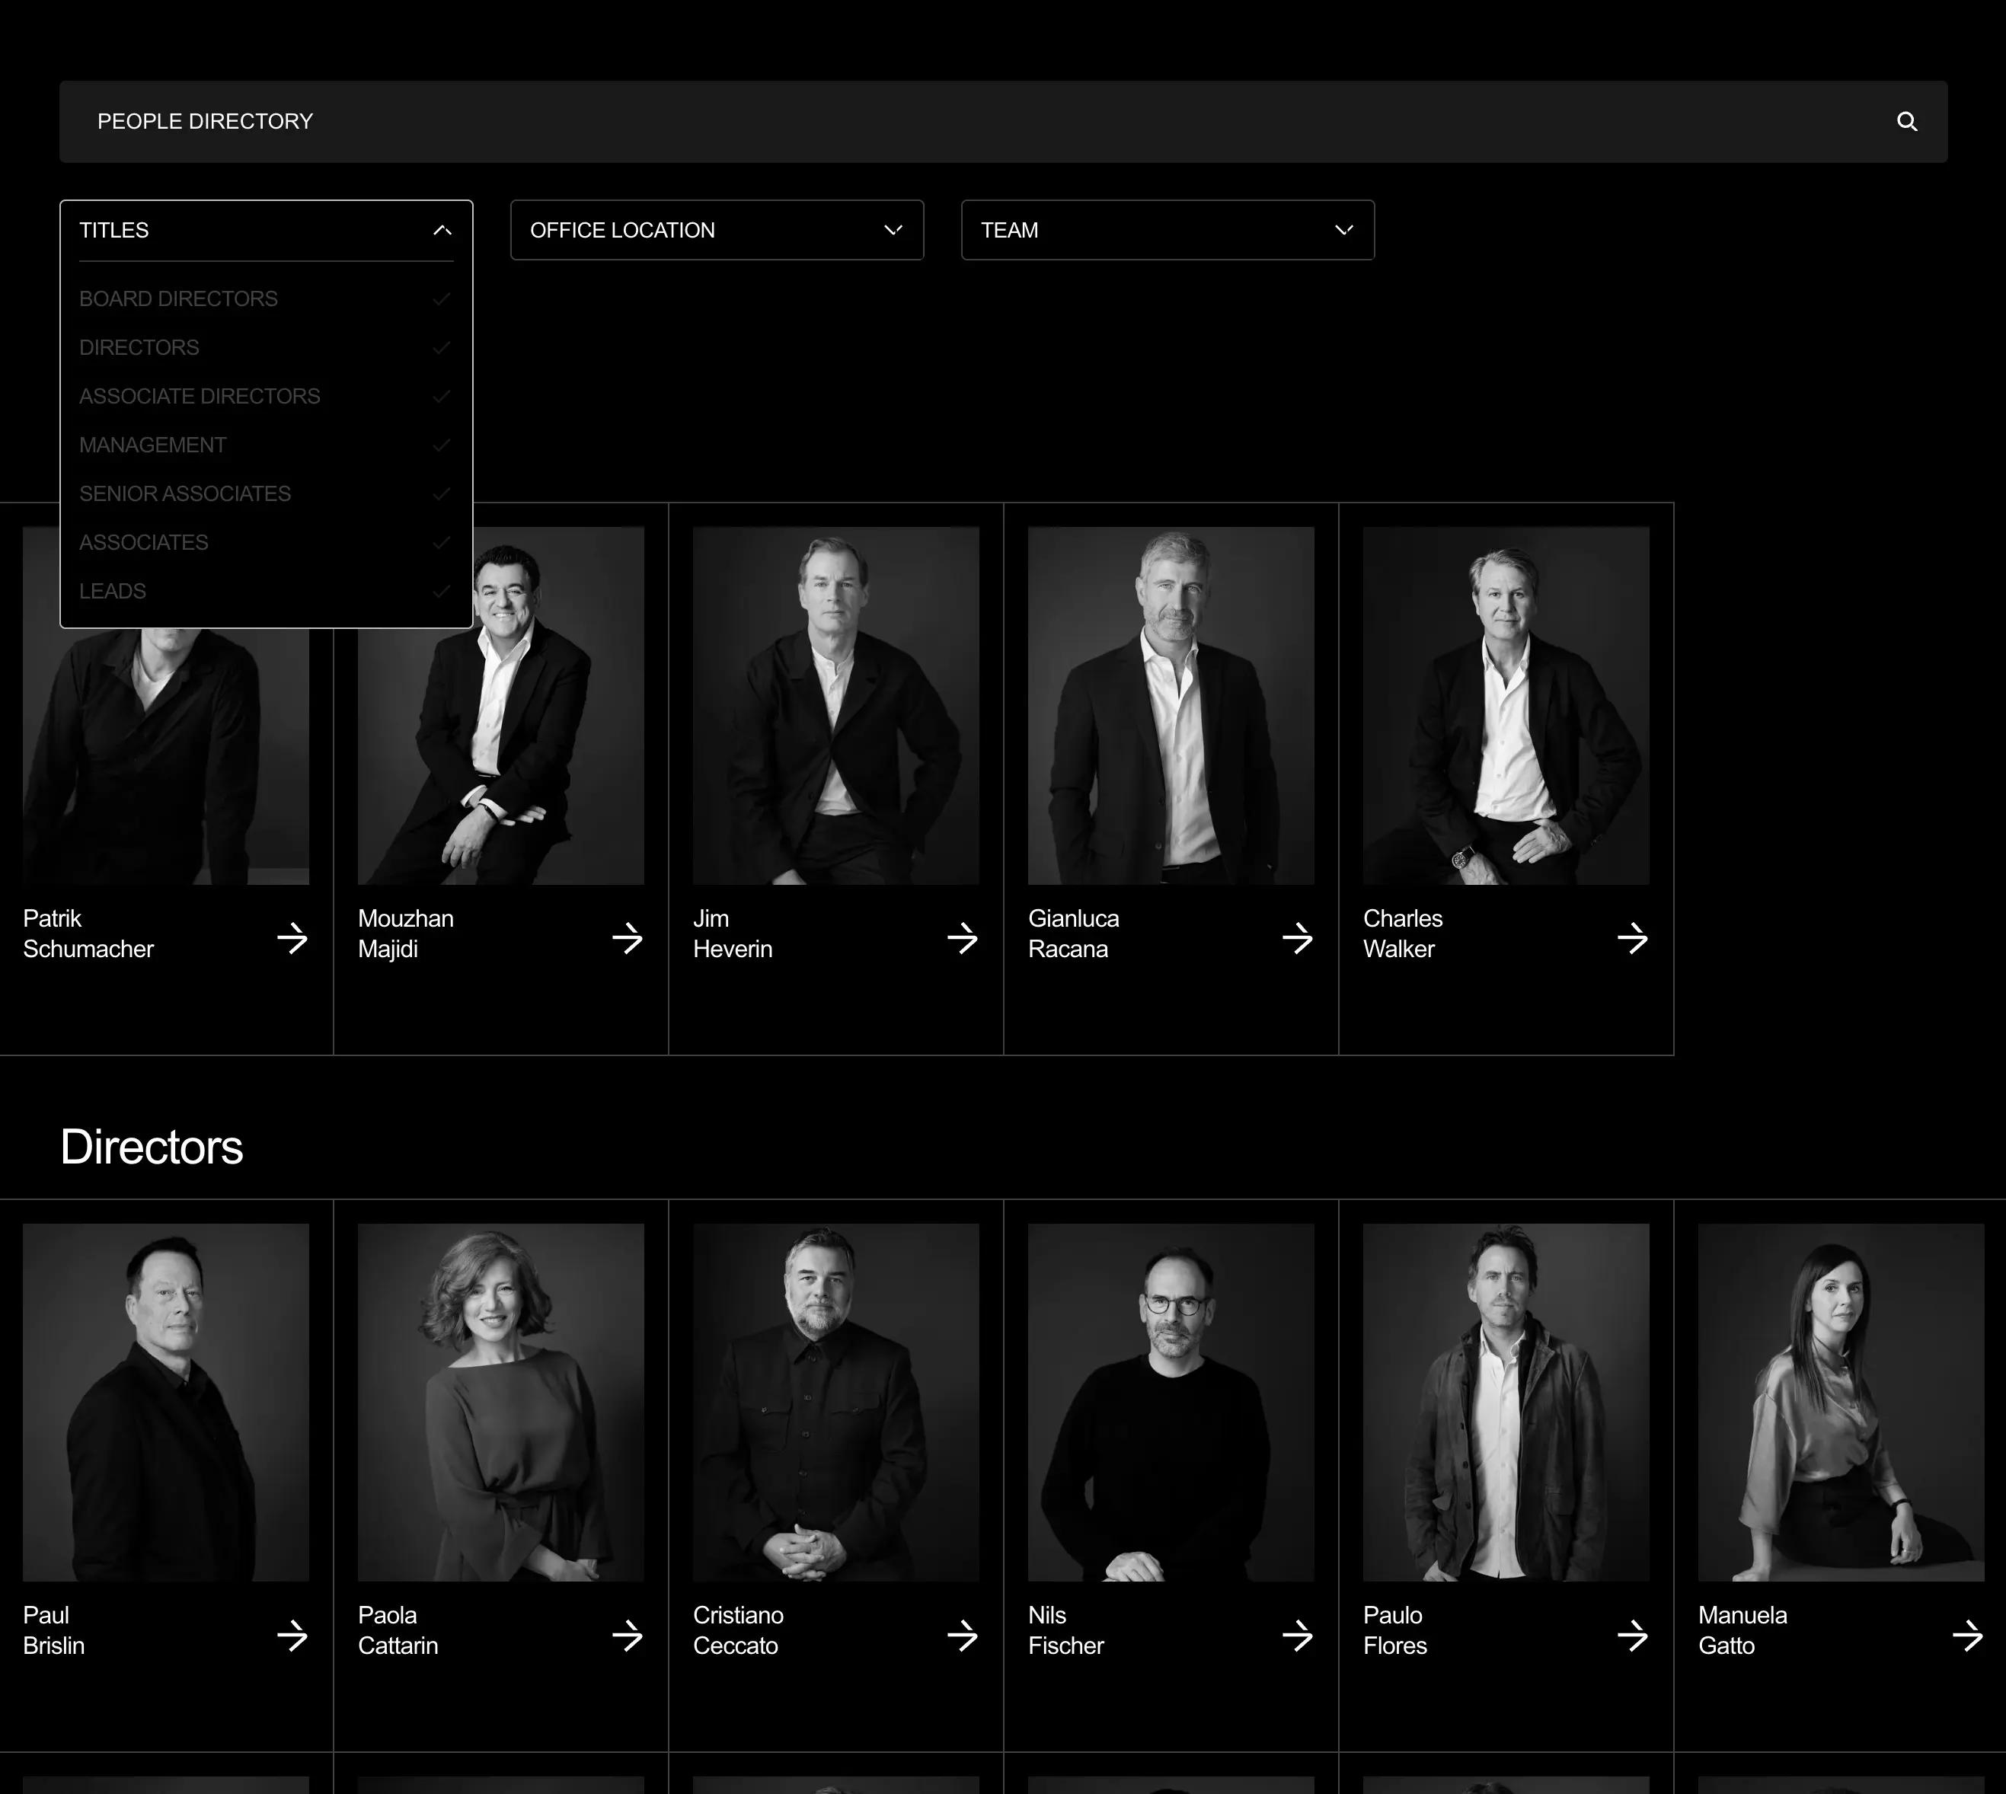Open Mouzhan Majidi's name link
This screenshot has width=2006, height=1794.
(405, 934)
